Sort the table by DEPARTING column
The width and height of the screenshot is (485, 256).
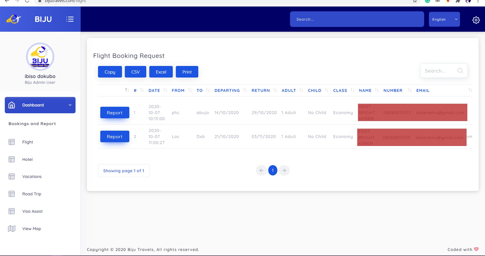tap(227, 90)
